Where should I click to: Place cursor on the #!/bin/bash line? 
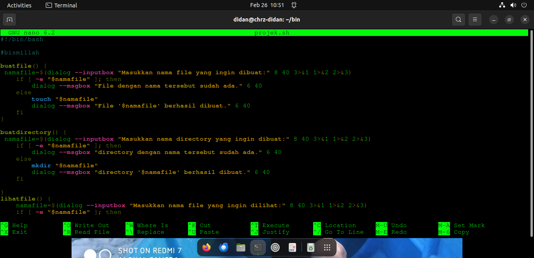point(22,39)
